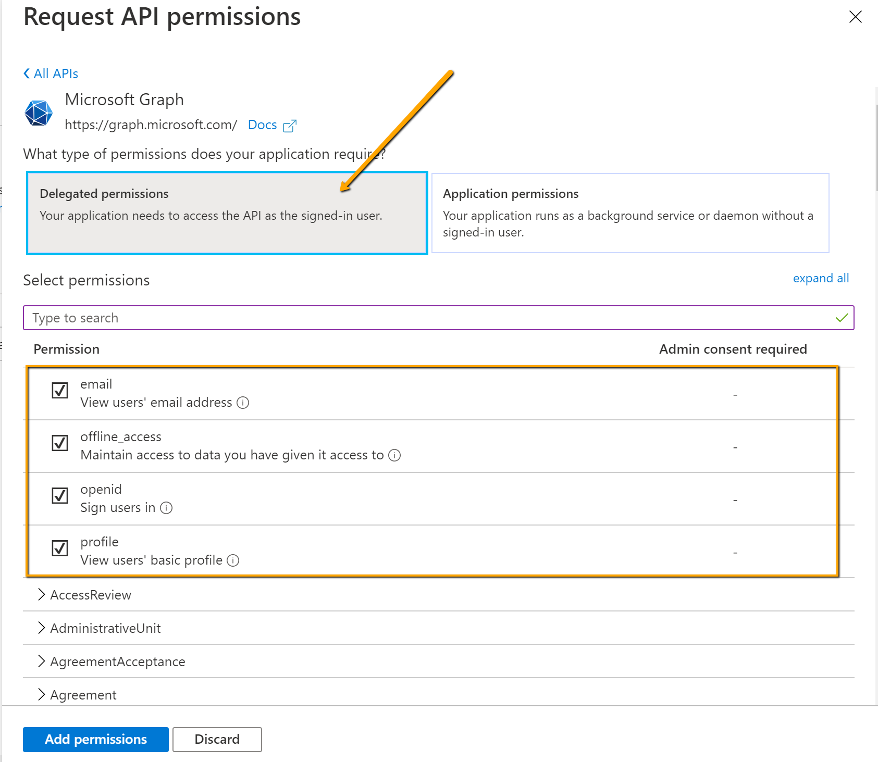Click the back chevron beside All APIs
The width and height of the screenshot is (878, 762).
pyautogui.click(x=27, y=73)
